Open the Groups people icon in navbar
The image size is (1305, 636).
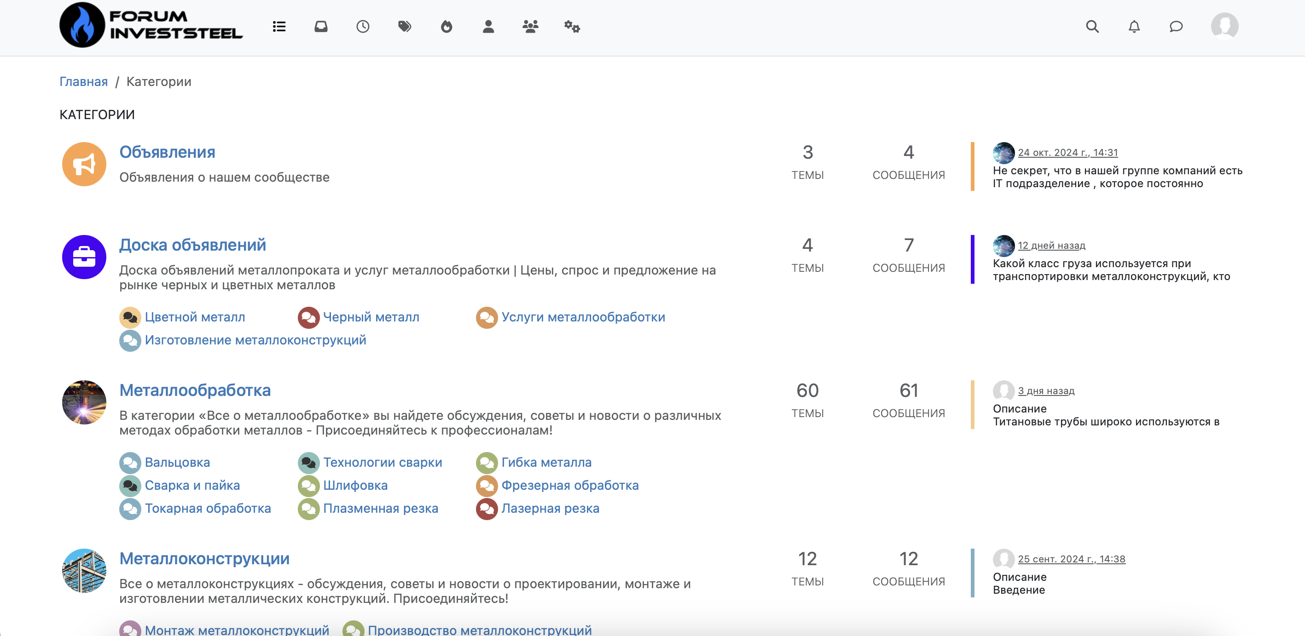530,26
